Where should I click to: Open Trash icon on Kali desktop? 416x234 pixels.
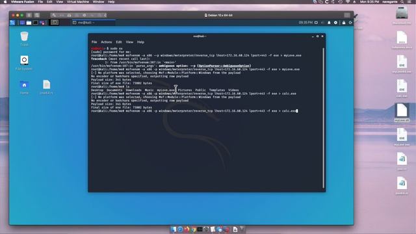point(24,39)
